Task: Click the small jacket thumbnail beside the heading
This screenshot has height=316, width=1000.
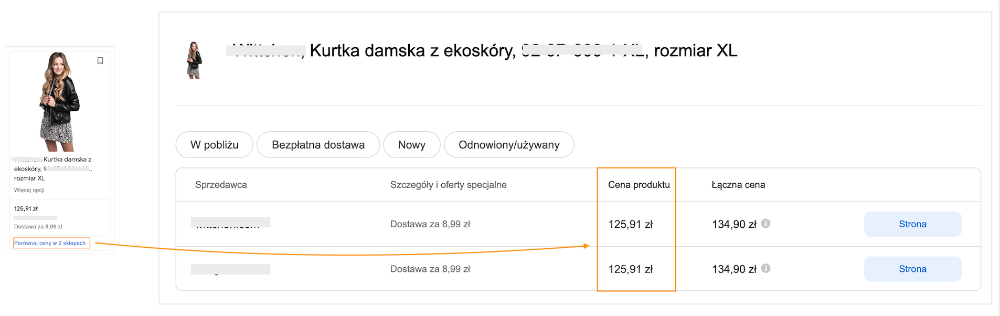Action: [194, 60]
